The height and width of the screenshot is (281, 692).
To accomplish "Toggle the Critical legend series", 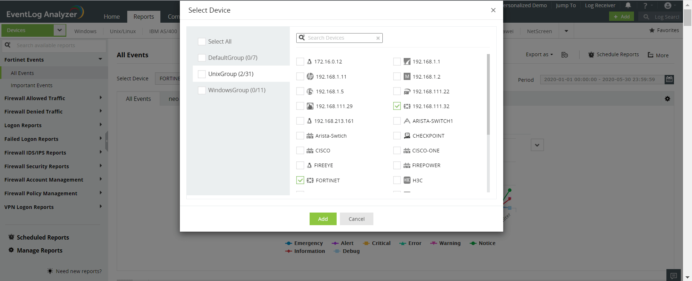I will pyautogui.click(x=377, y=243).
